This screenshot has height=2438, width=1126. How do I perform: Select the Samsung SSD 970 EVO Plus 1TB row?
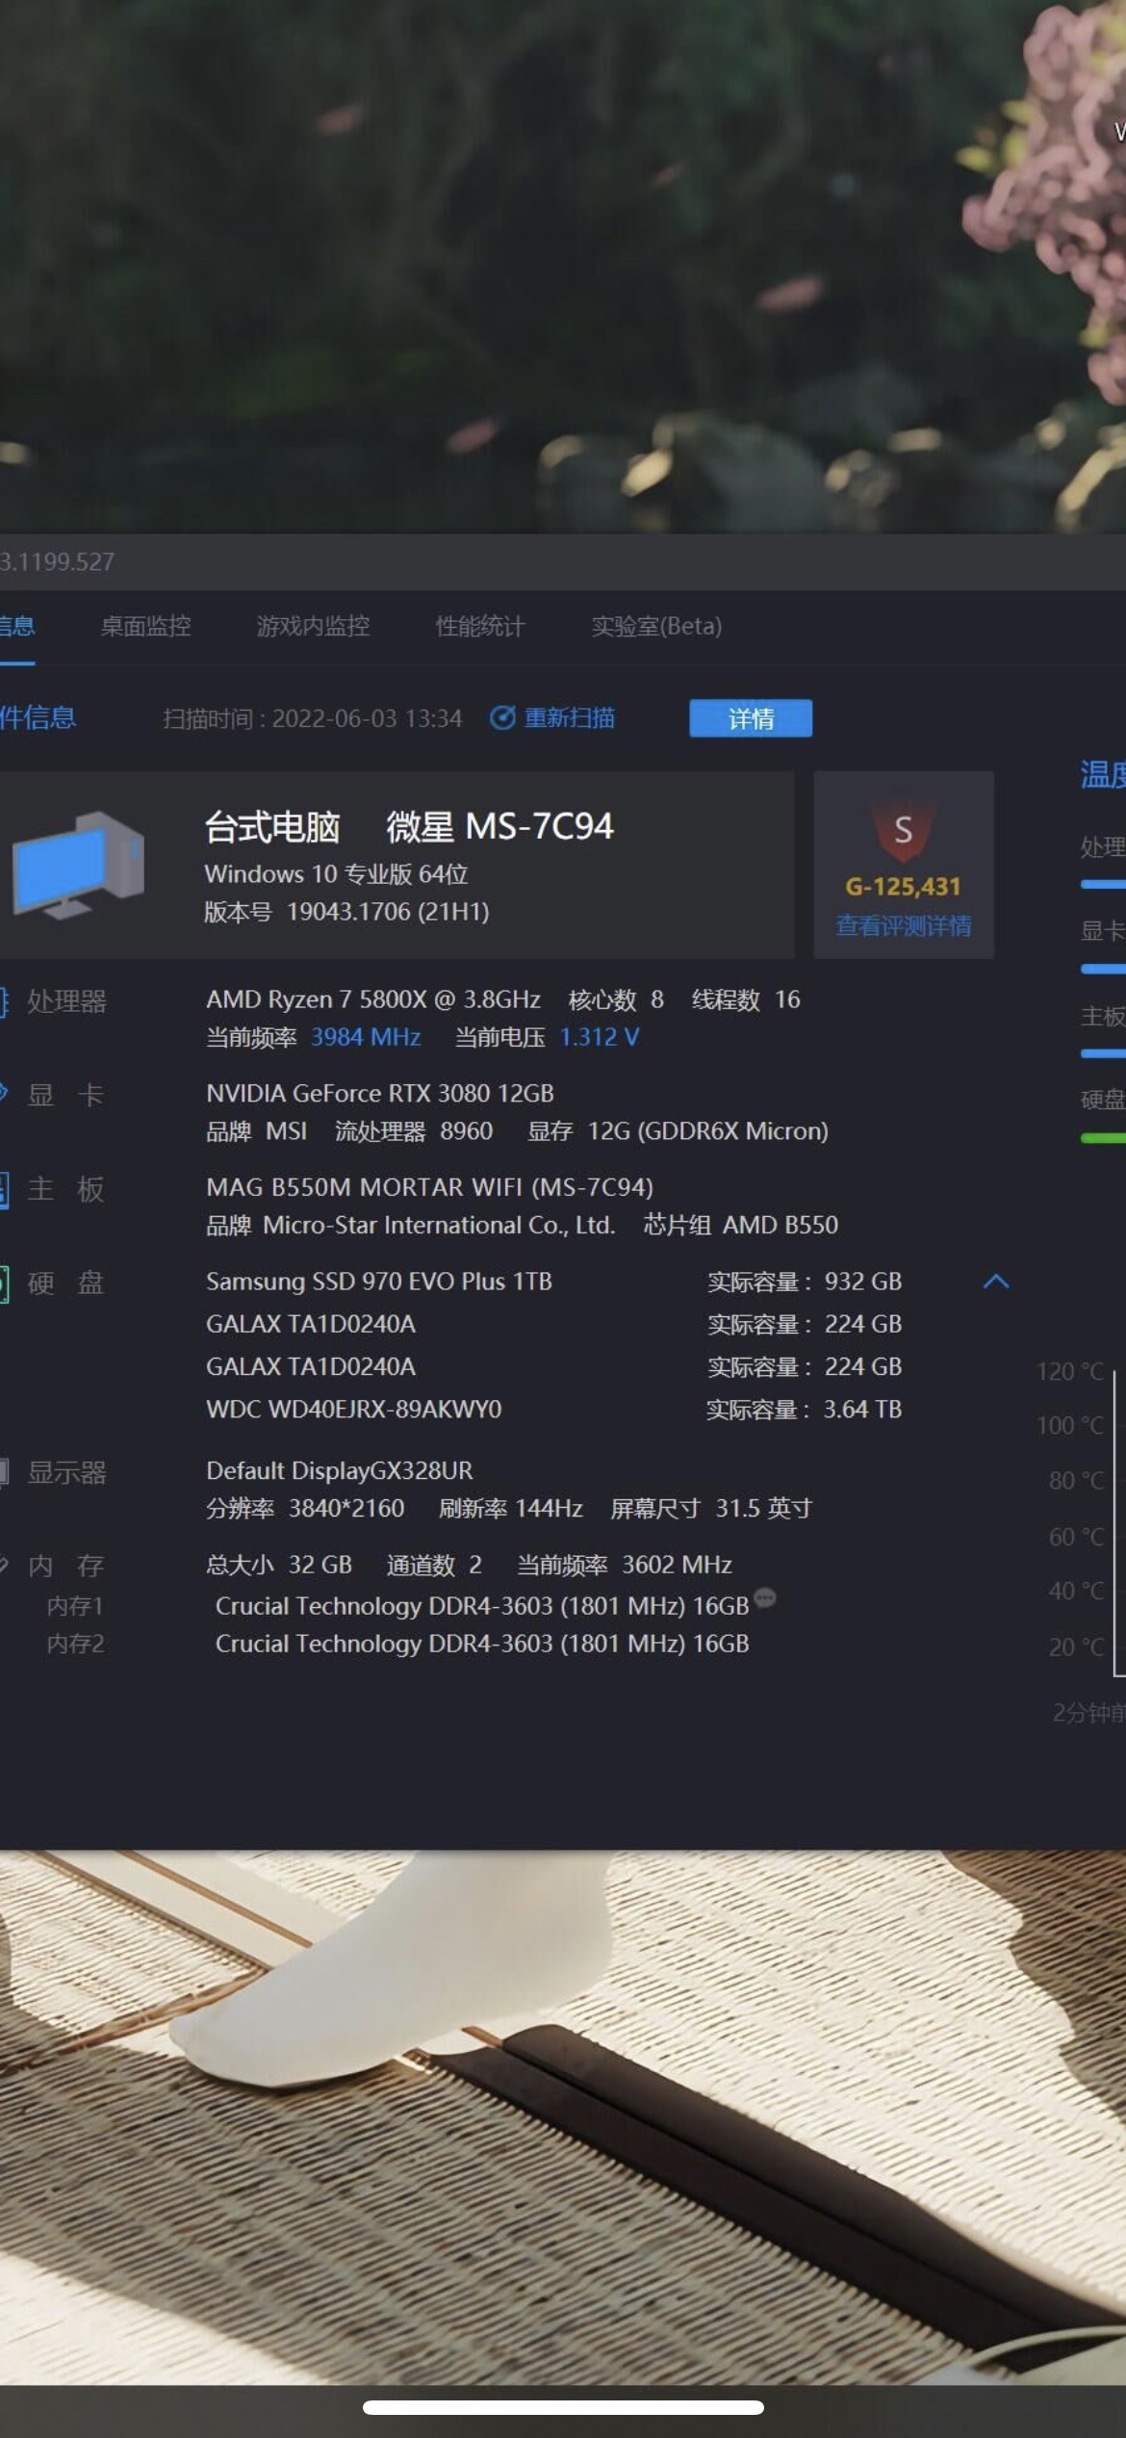(x=379, y=1282)
